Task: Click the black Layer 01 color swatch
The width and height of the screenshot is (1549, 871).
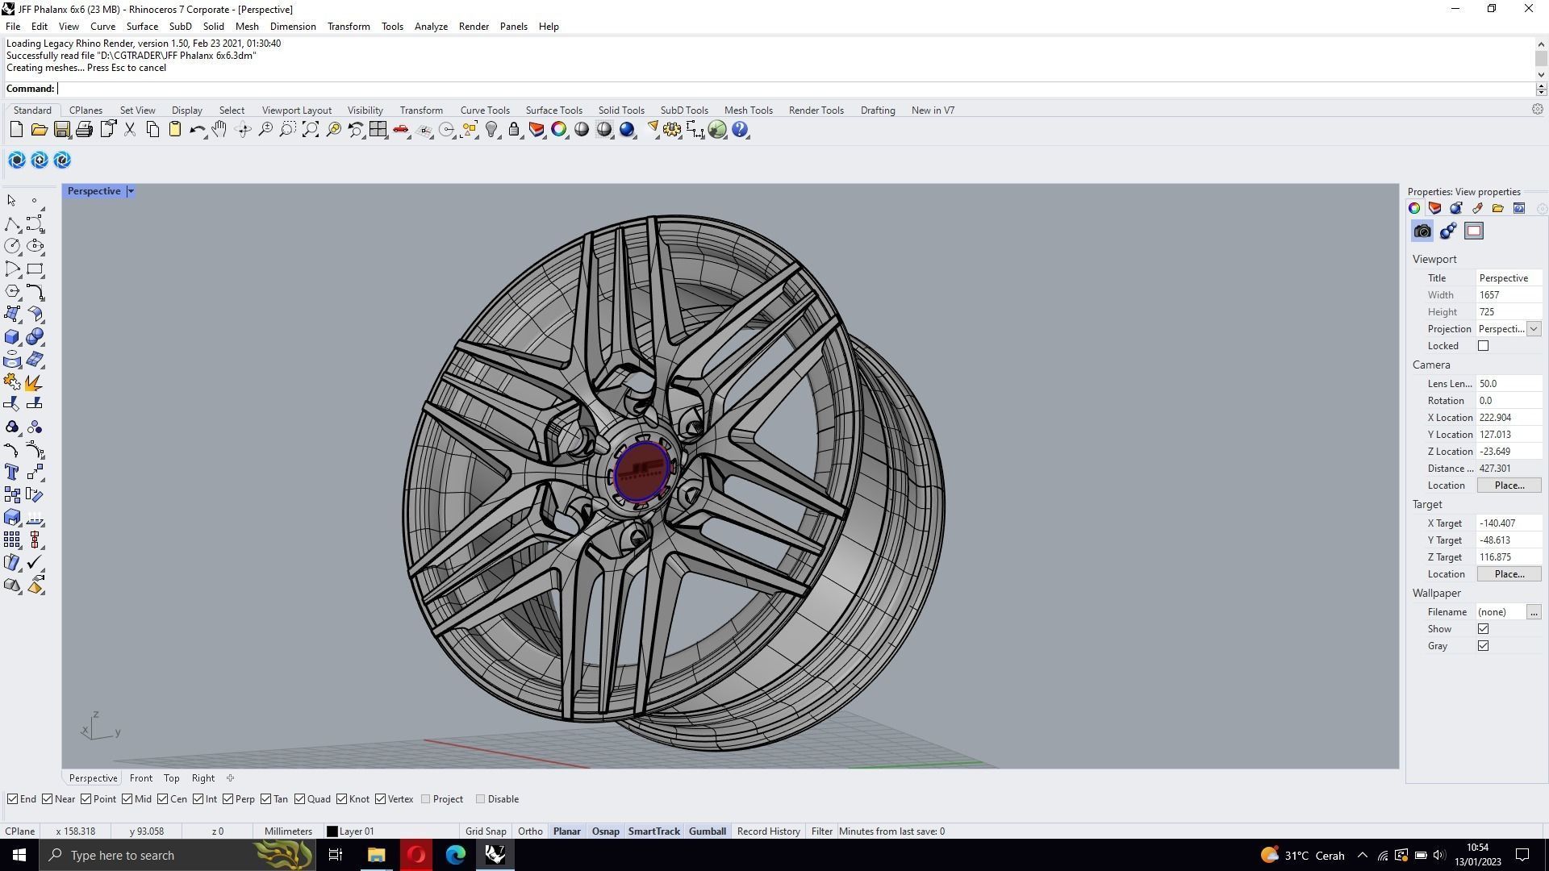Action: point(332,831)
